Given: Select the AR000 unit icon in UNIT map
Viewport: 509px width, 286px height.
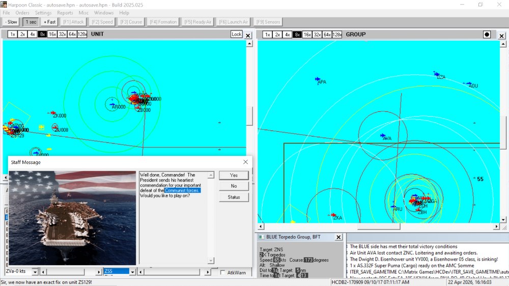Looking at the screenshot, I should [113, 105].
